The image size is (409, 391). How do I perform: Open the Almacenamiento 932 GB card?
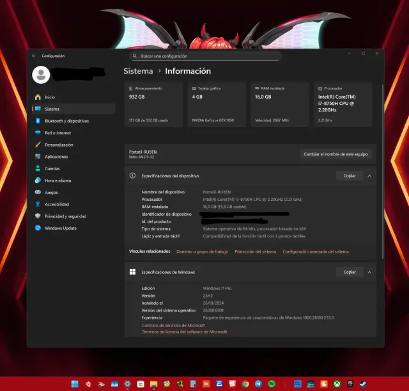[153, 104]
